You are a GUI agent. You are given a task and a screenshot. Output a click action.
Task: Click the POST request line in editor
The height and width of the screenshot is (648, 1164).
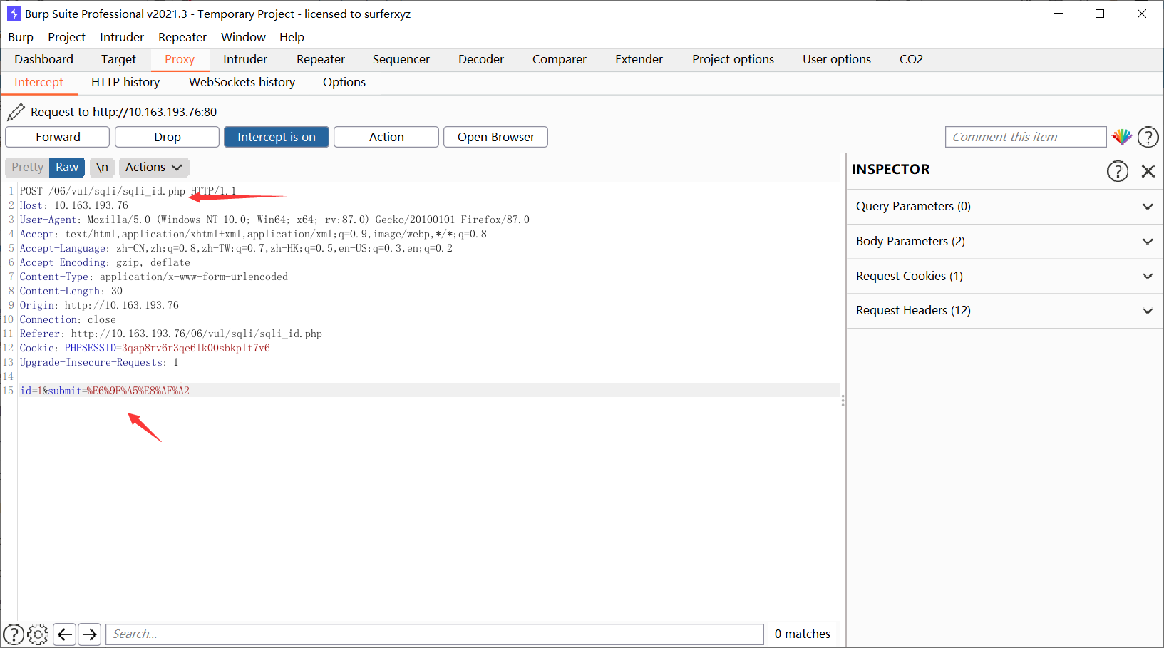coord(128,191)
